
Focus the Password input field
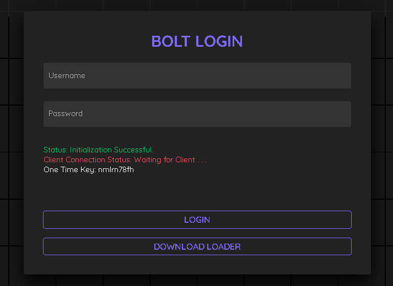coord(197,114)
